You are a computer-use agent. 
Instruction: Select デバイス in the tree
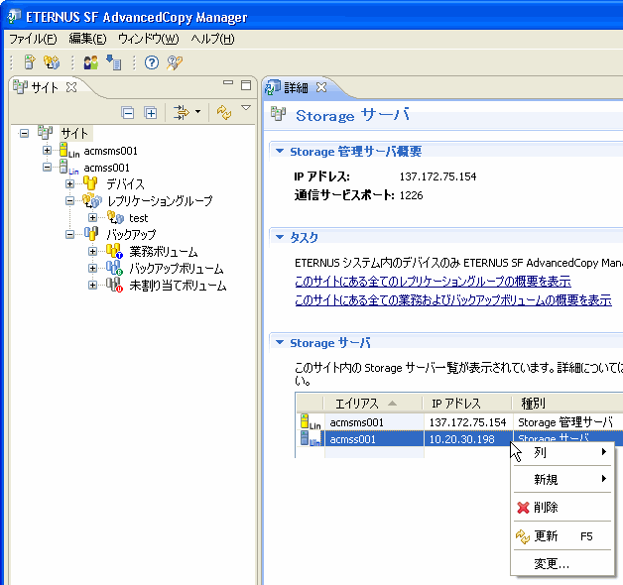tap(125, 184)
